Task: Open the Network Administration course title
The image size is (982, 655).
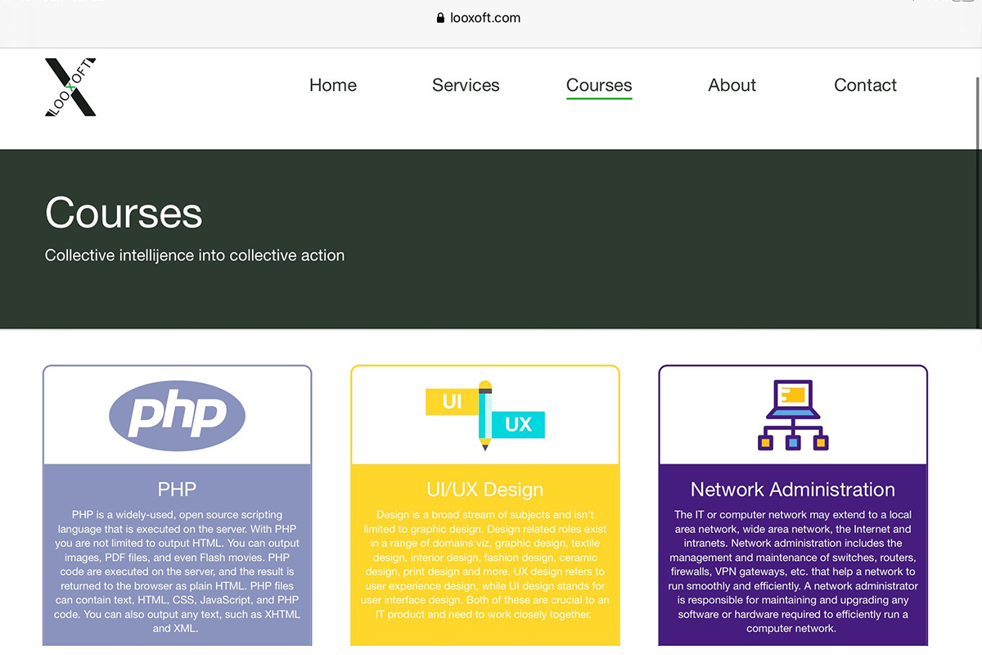Action: point(792,490)
